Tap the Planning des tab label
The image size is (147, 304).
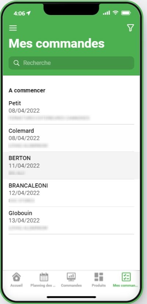click(x=43, y=285)
